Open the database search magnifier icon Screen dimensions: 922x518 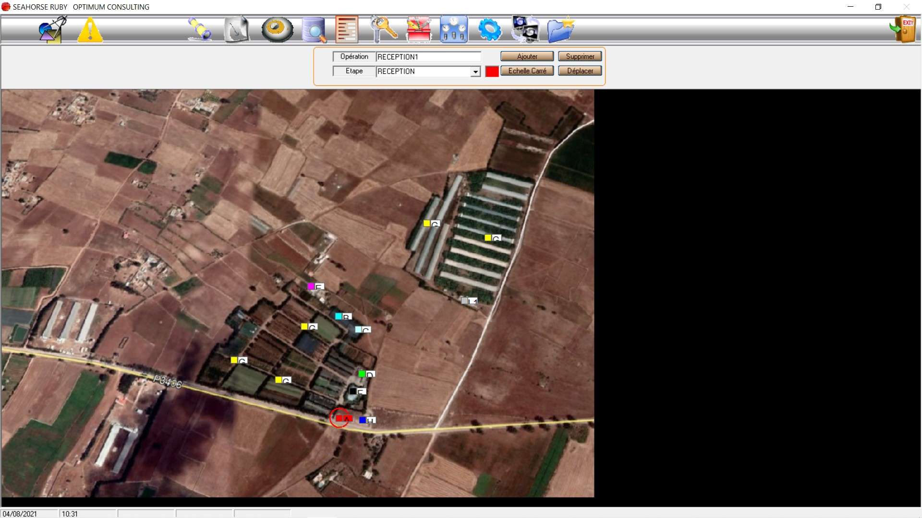(314, 30)
